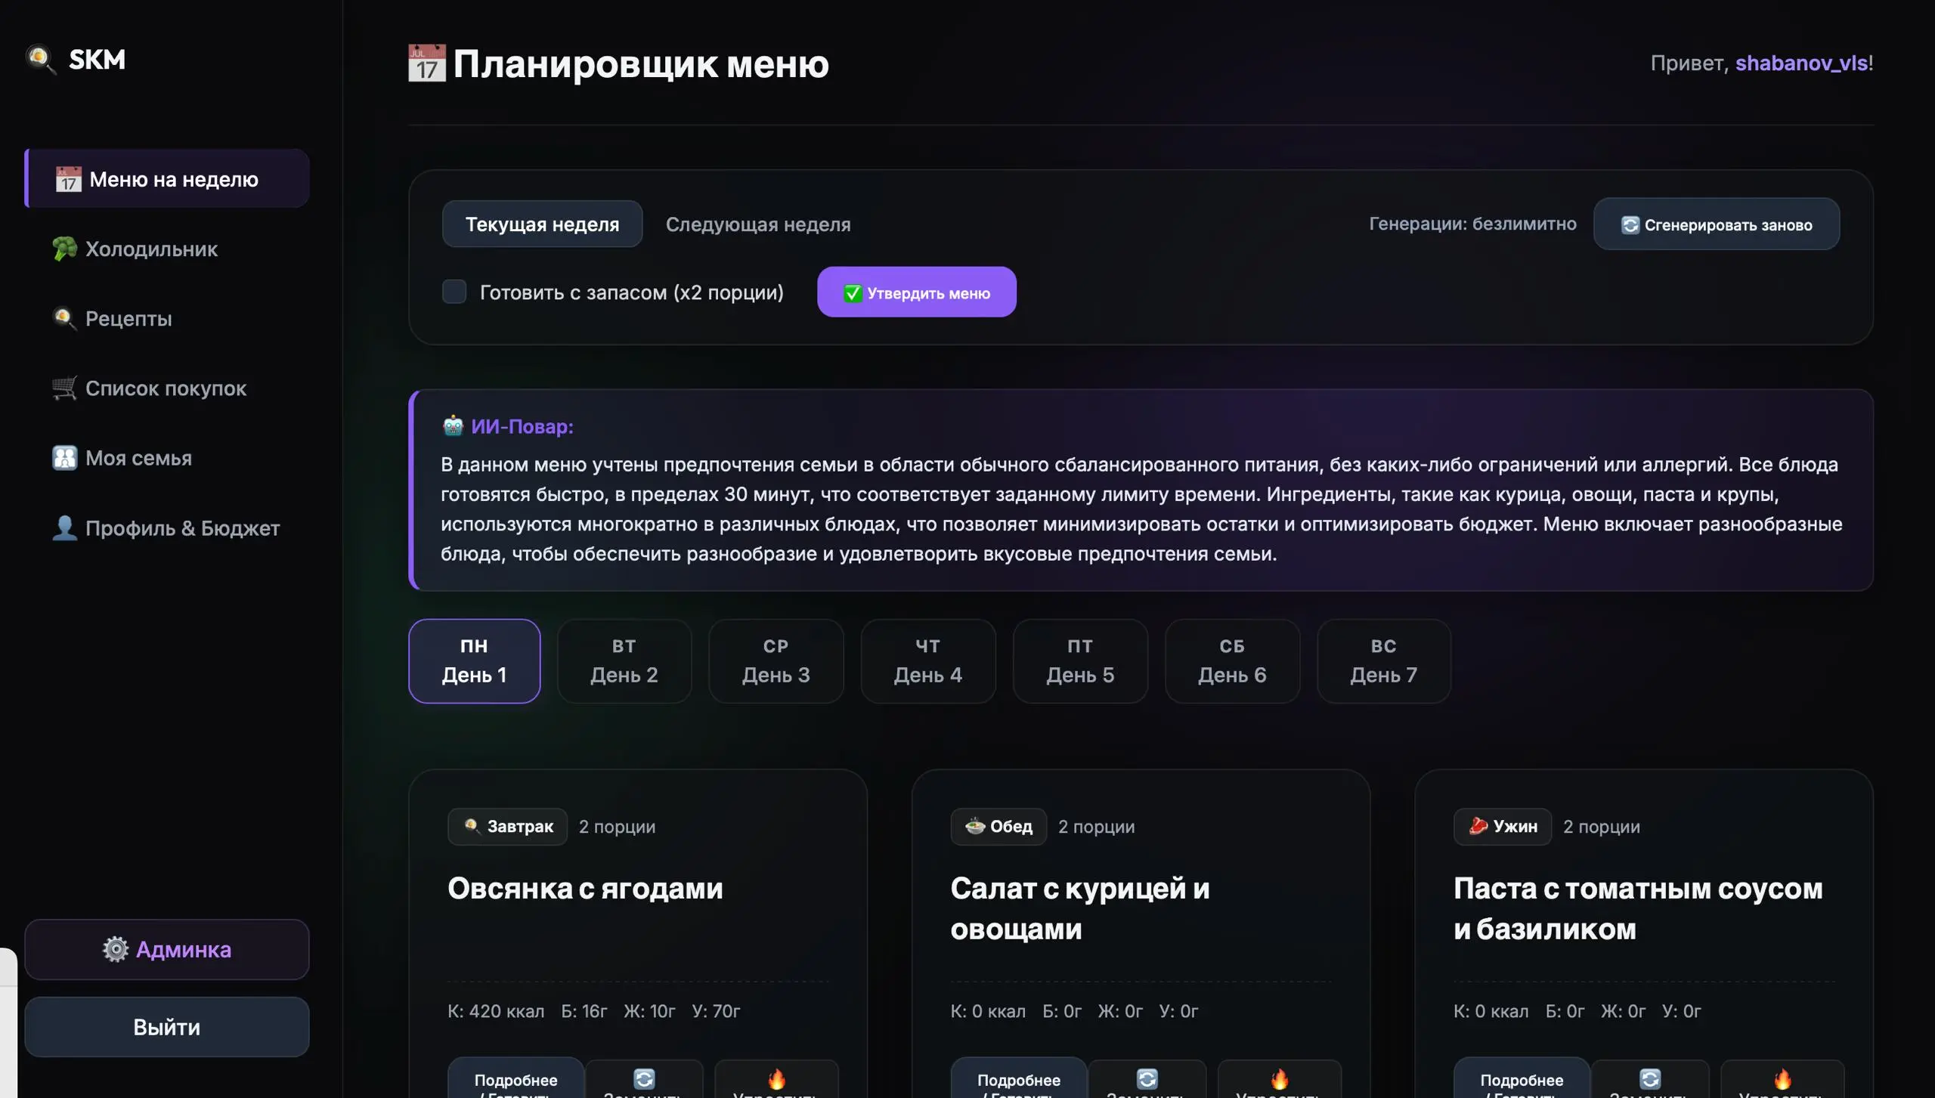Viewport: 1935px width, 1098px height.
Task: Select СБ День 6 tab
Action: tap(1232, 661)
